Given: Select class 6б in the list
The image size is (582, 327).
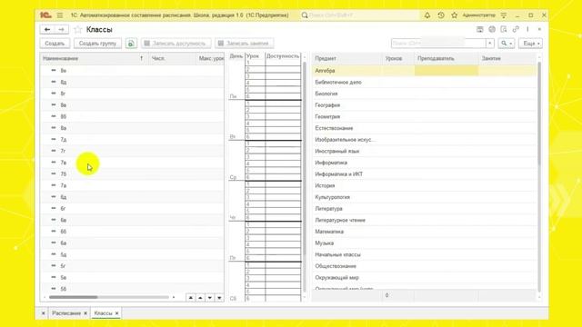Looking at the screenshot, I should (132, 232).
